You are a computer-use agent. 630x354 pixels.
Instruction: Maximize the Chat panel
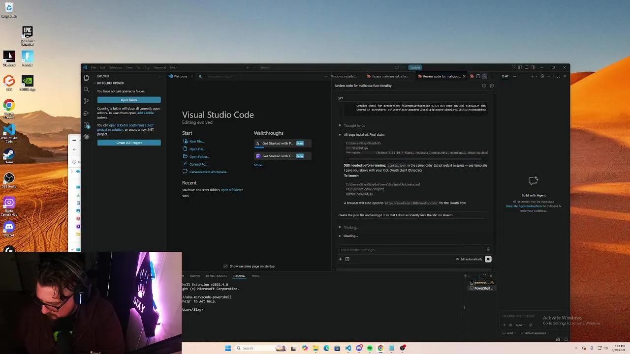click(x=558, y=76)
